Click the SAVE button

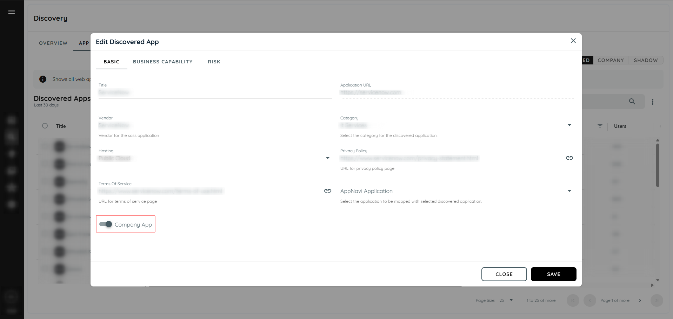coord(553,274)
